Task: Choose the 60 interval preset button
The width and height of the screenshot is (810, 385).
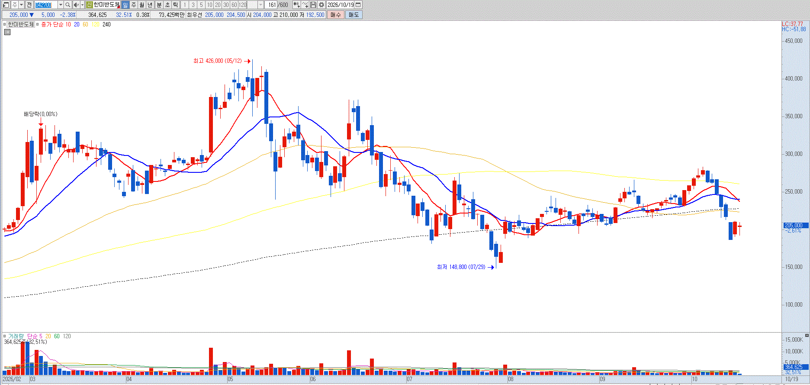Action: [234, 5]
